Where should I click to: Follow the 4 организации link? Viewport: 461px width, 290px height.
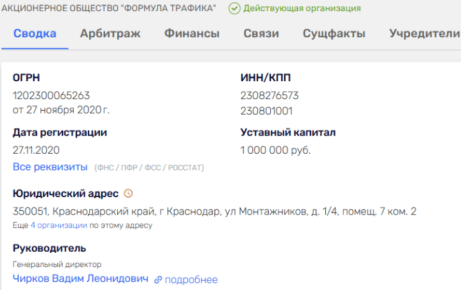(x=59, y=226)
